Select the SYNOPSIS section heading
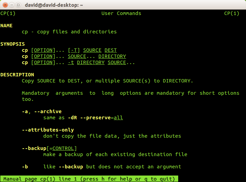246x182 pixels. [13, 44]
